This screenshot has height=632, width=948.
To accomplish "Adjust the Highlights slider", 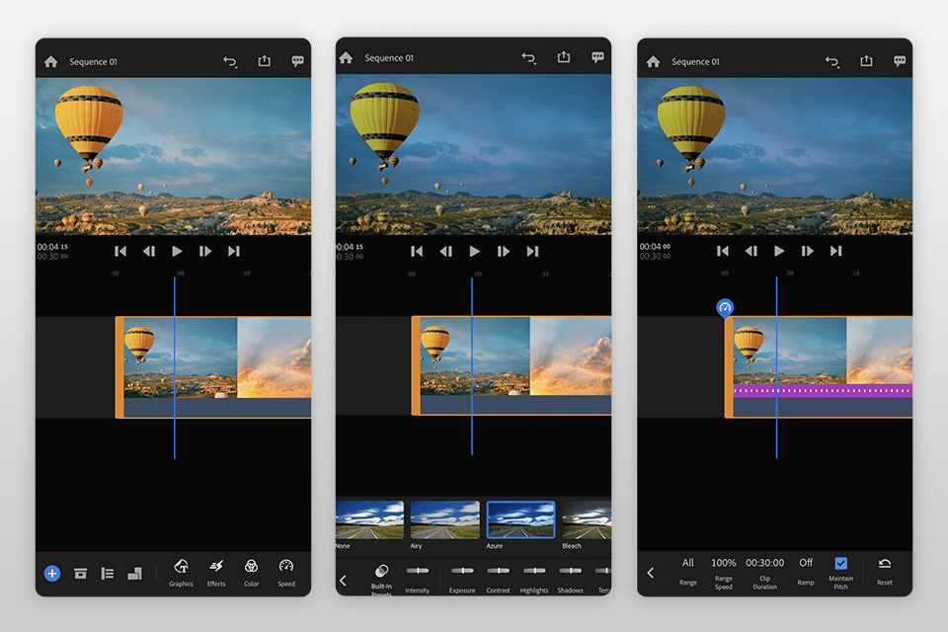I will [534, 571].
